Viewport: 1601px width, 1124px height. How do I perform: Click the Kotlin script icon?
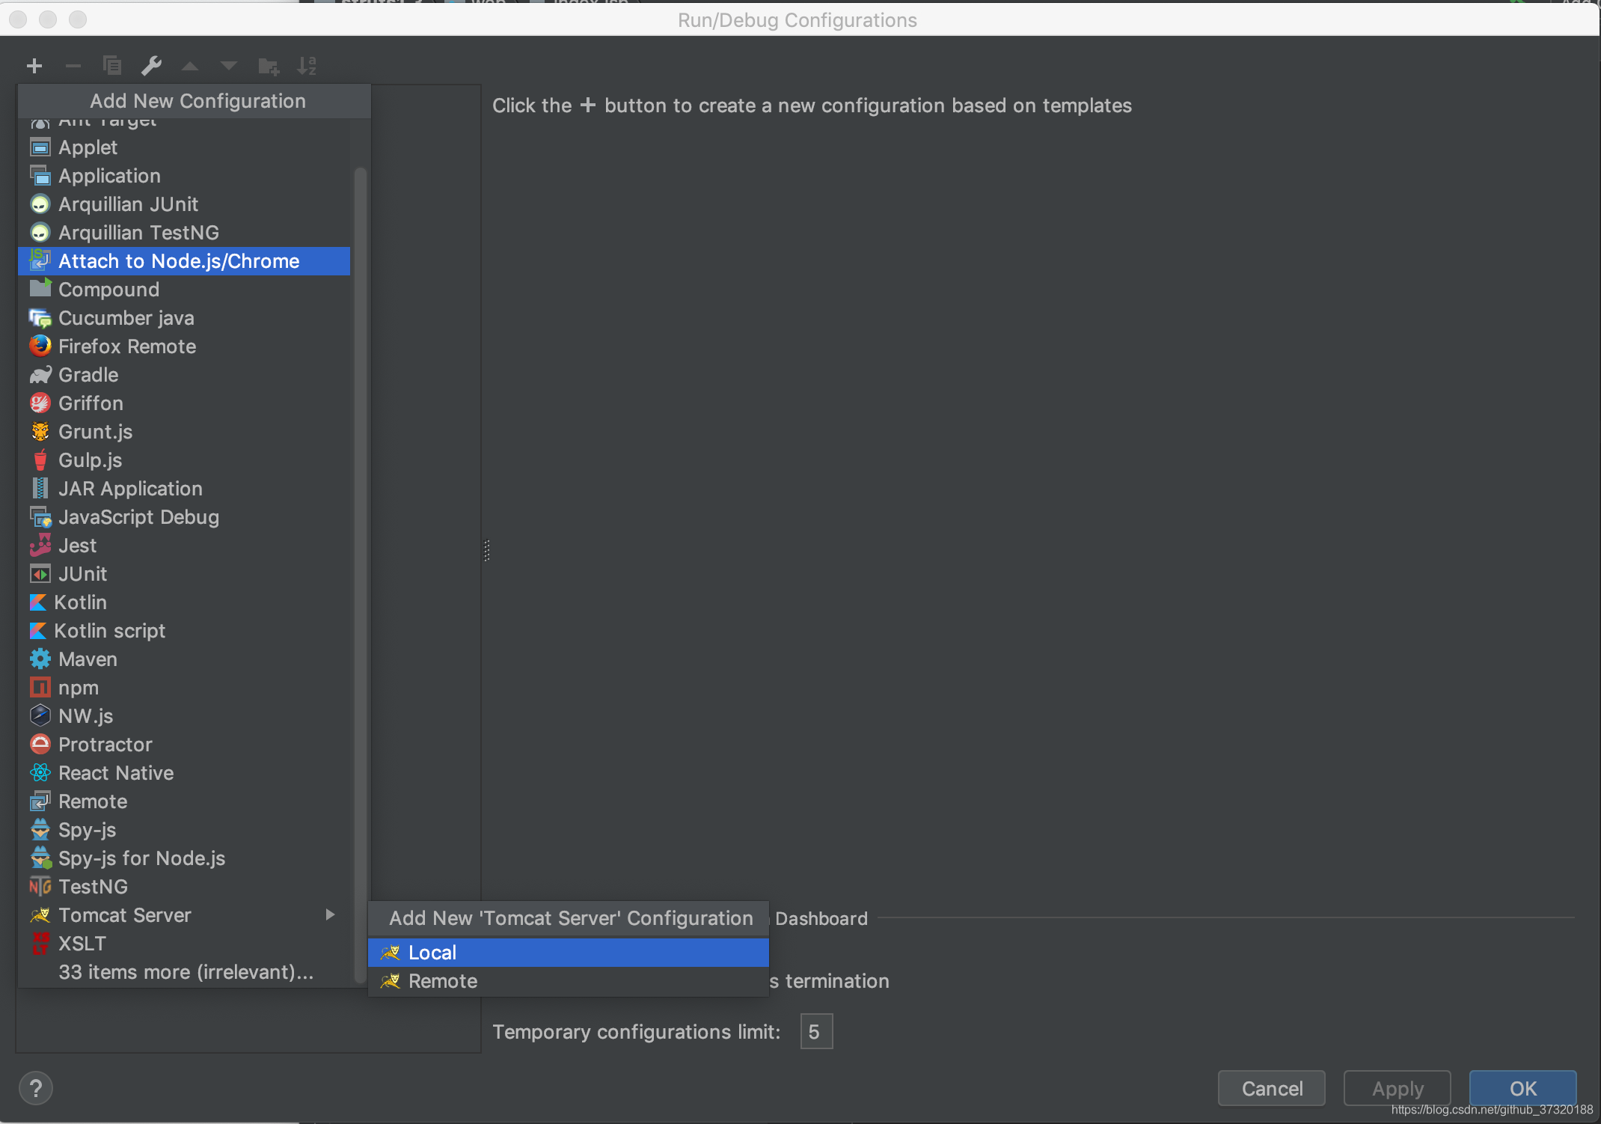click(37, 631)
